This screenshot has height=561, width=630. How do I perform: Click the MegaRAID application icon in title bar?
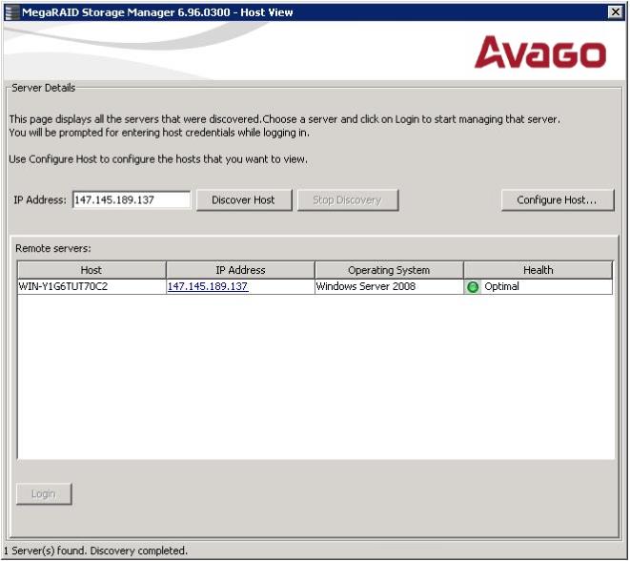(11, 11)
